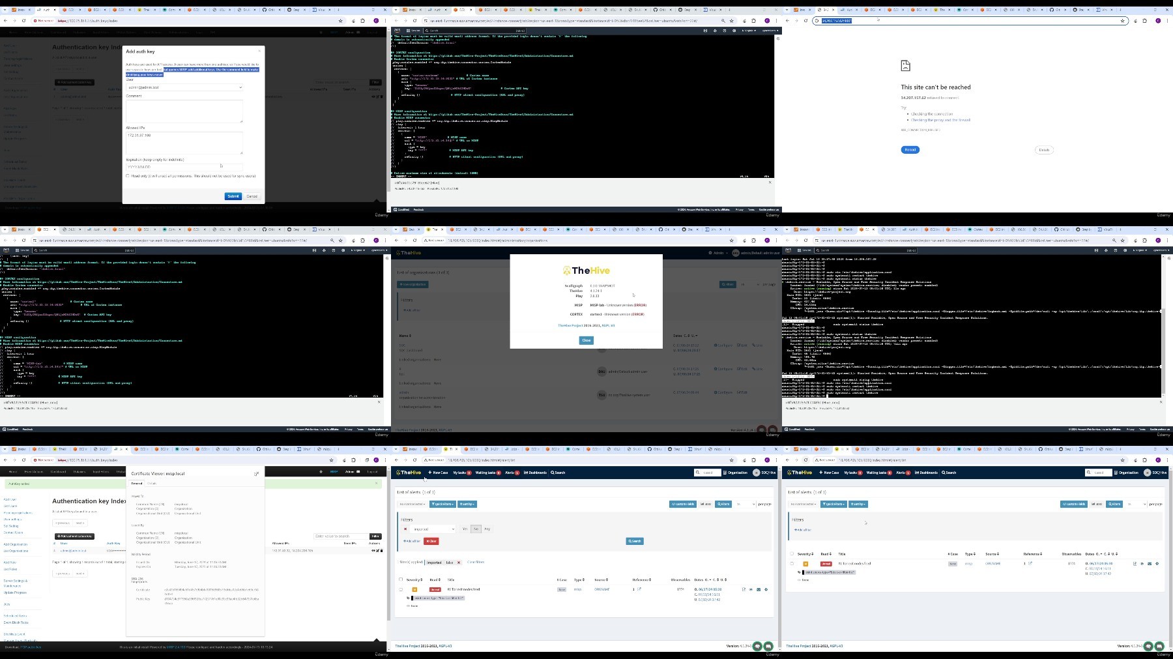Click browser reload icon in can't-be-reached window

click(x=805, y=21)
